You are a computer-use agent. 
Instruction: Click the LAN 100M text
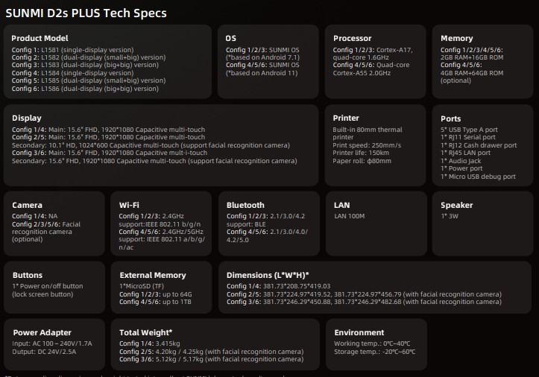349,216
